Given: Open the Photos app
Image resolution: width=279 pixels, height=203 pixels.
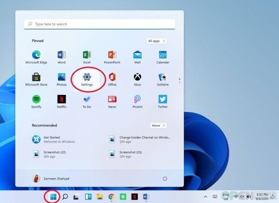Looking at the screenshot, I should (61, 79).
